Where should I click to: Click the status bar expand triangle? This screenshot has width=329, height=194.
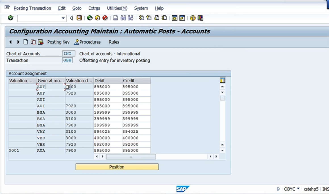pos(278,189)
